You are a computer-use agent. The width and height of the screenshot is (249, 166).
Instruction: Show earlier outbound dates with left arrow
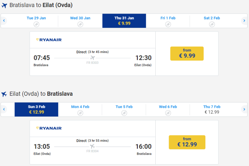coord(4,21)
